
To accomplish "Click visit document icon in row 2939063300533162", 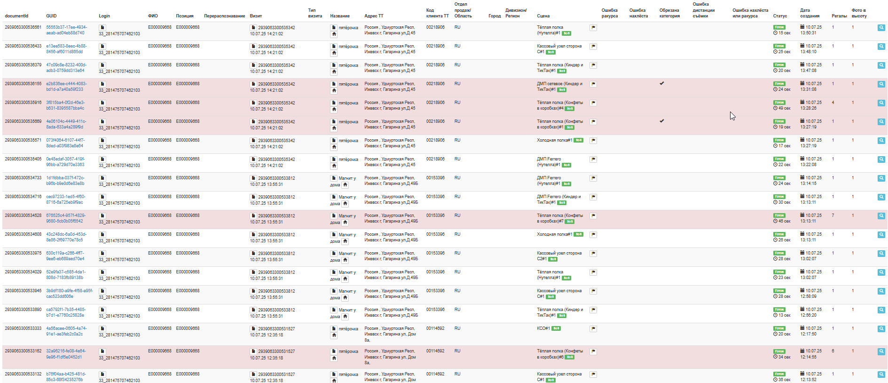I will (253, 351).
